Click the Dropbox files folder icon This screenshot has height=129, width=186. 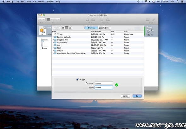point(55,40)
